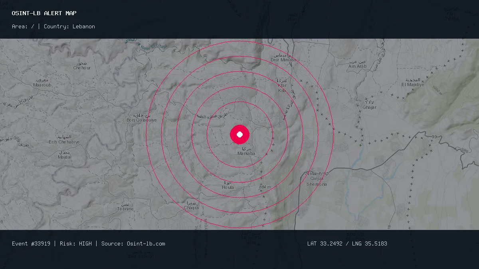Select the Majdal map label

65,155
